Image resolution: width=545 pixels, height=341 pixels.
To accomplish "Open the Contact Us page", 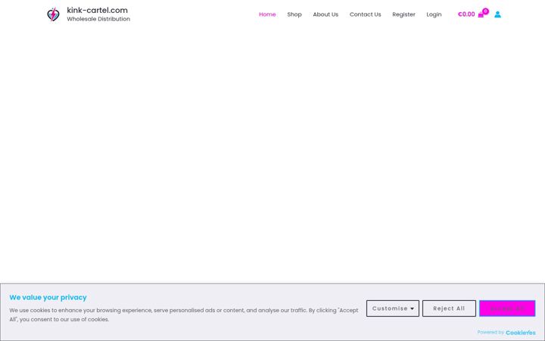I will coord(365,14).
